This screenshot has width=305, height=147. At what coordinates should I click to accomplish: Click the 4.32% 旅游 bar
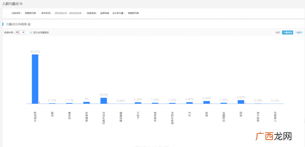(x=207, y=102)
